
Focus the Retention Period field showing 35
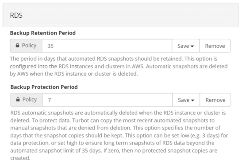[x=107, y=46]
